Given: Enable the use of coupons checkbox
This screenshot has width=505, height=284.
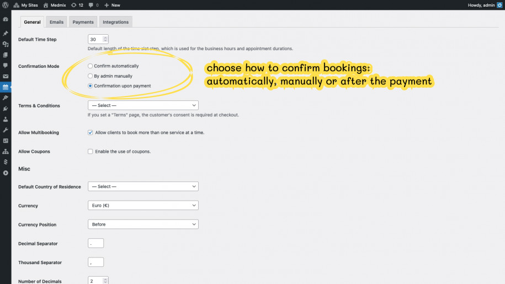Looking at the screenshot, I should [x=91, y=151].
